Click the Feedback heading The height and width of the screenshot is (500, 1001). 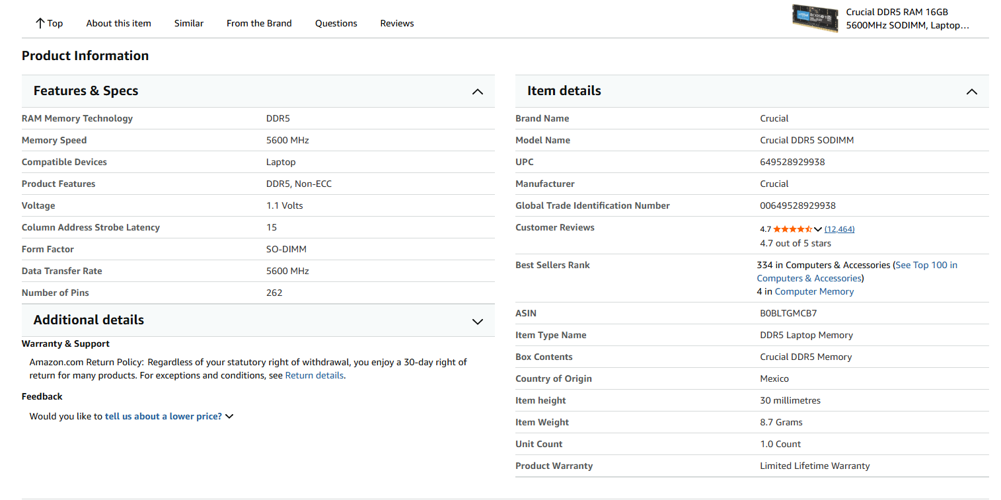pyautogui.click(x=42, y=396)
